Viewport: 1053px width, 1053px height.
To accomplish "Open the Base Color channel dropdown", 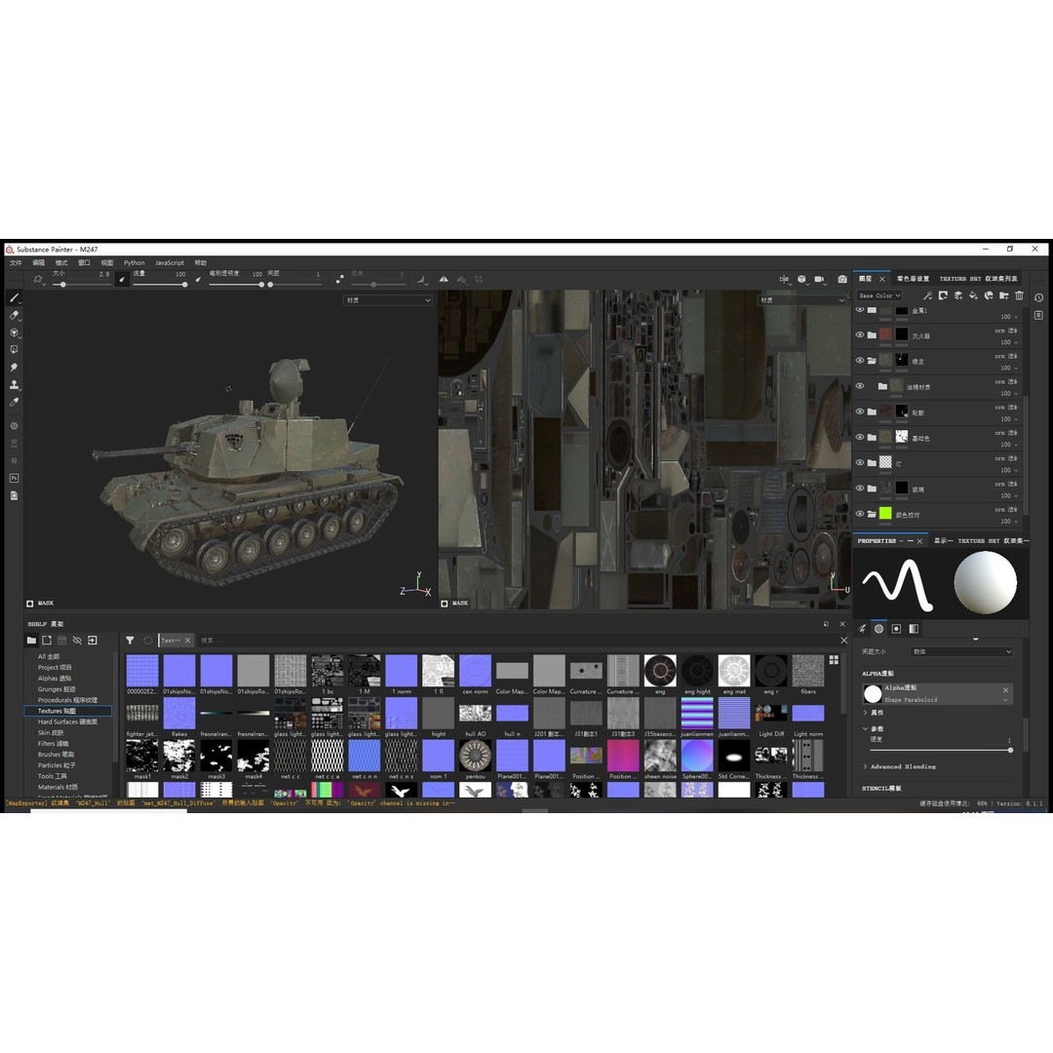I will pos(879,295).
